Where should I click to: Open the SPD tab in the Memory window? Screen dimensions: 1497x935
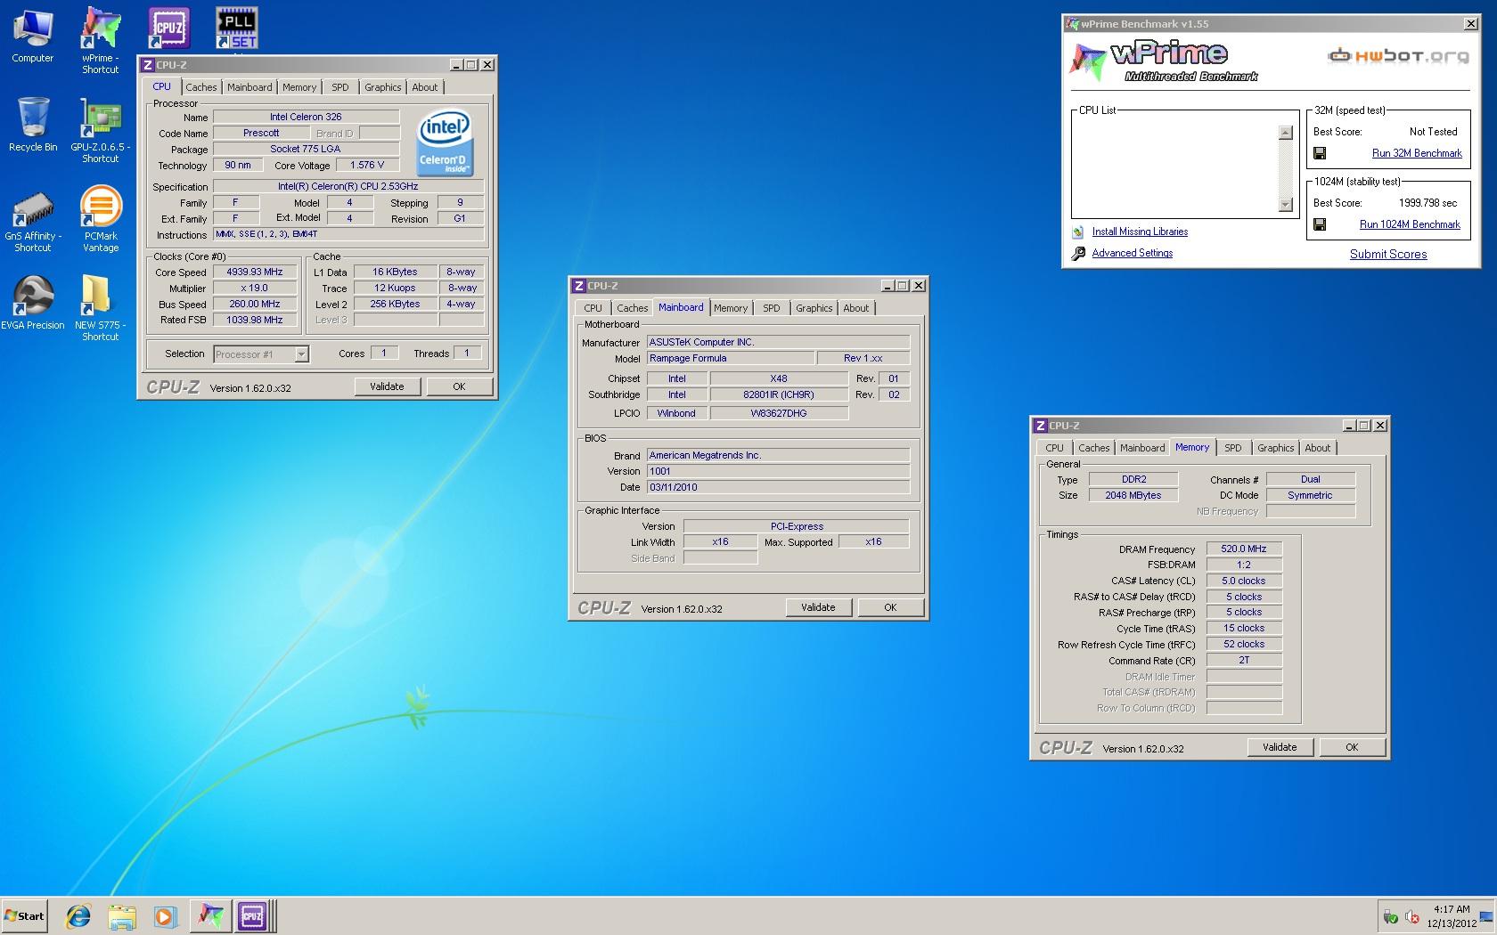pos(1232,448)
